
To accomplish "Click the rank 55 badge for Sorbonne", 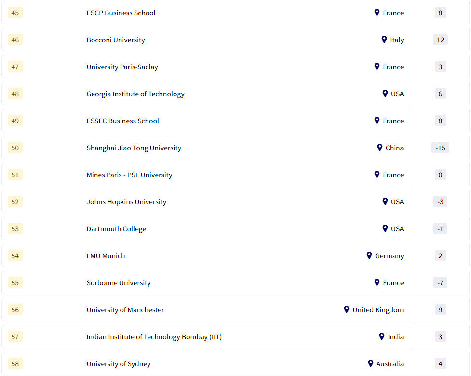I will tap(15, 283).
